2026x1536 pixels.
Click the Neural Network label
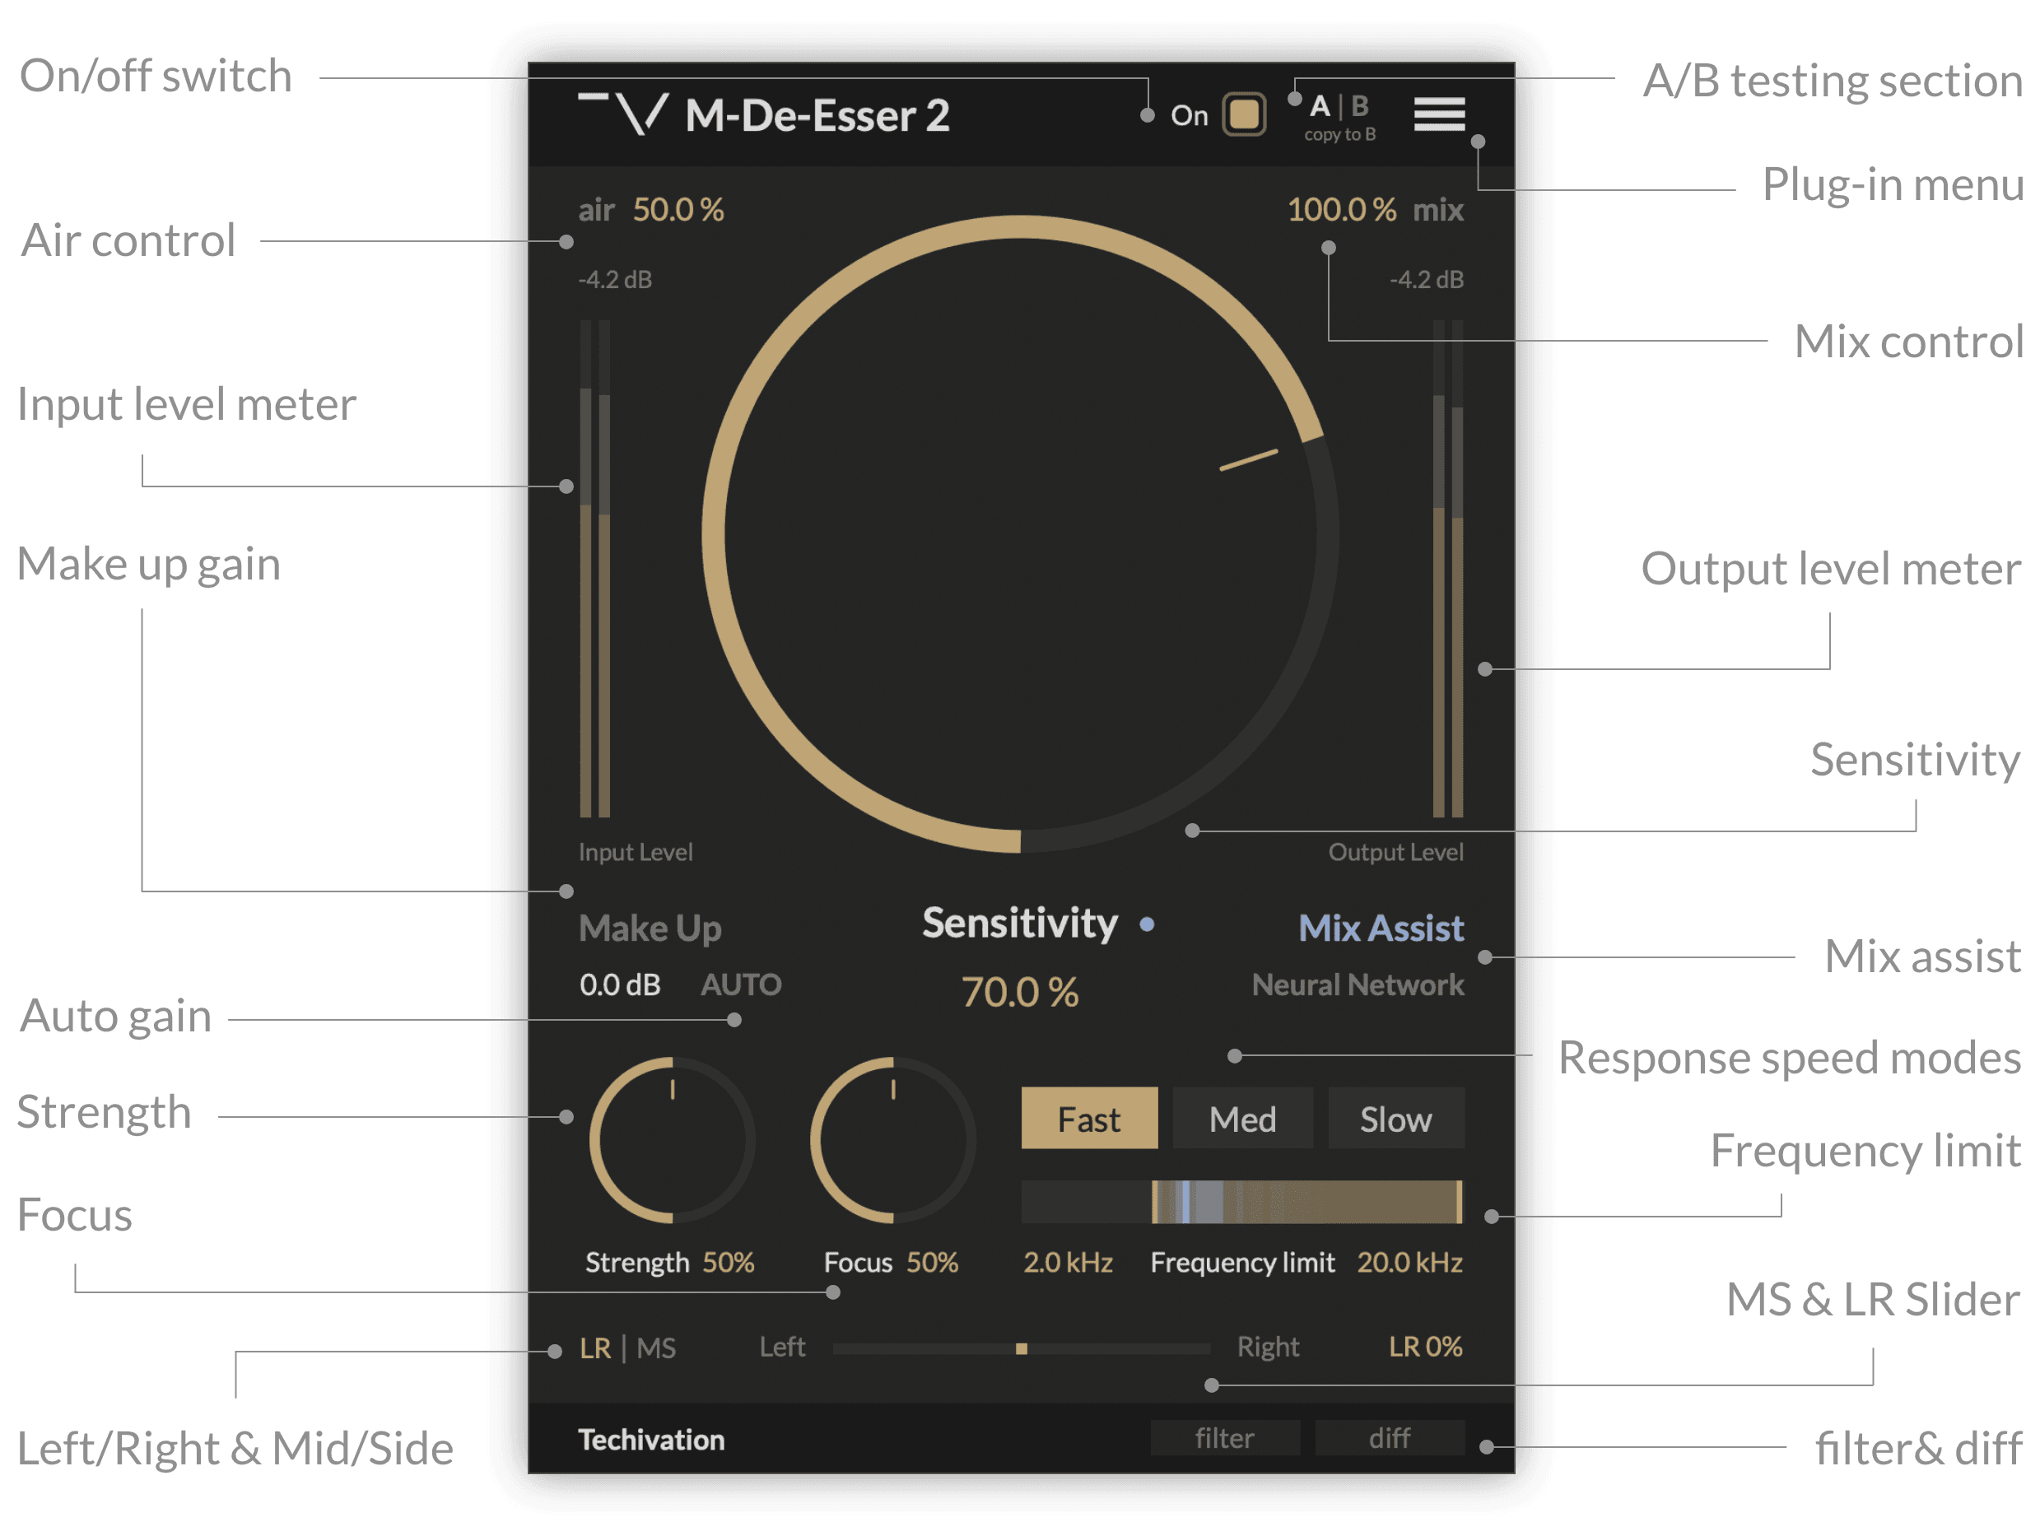pyautogui.click(x=1358, y=984)
